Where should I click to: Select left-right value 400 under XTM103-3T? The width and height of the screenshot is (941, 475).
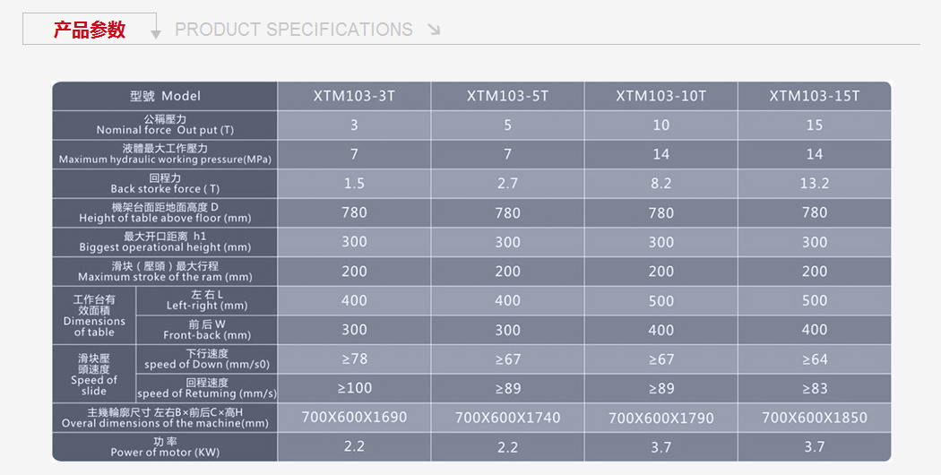pos(354,300)
